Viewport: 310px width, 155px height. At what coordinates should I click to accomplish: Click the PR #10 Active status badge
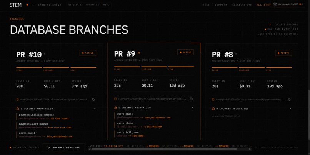point(88,53)
